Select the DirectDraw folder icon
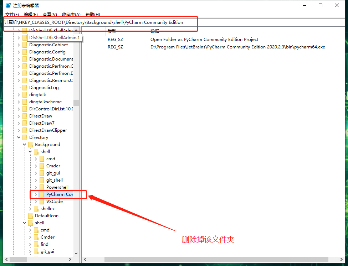 25,116
